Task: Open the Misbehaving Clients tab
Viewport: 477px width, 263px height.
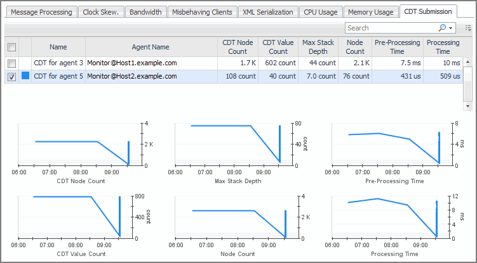Action: tap(202, 12)
